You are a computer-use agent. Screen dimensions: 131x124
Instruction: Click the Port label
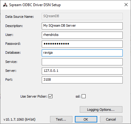pos(9,79)
